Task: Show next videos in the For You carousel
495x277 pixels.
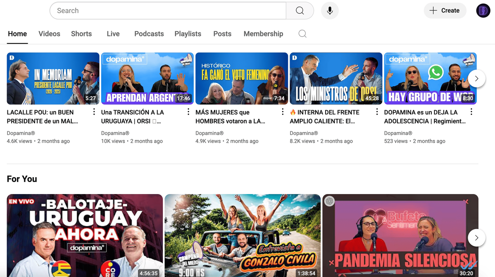Action: click(x=476, y=238)
